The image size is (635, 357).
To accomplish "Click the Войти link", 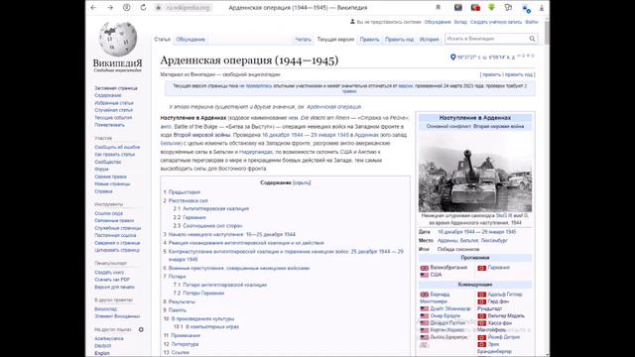I will pyautogui.click(x=532, y=22).
